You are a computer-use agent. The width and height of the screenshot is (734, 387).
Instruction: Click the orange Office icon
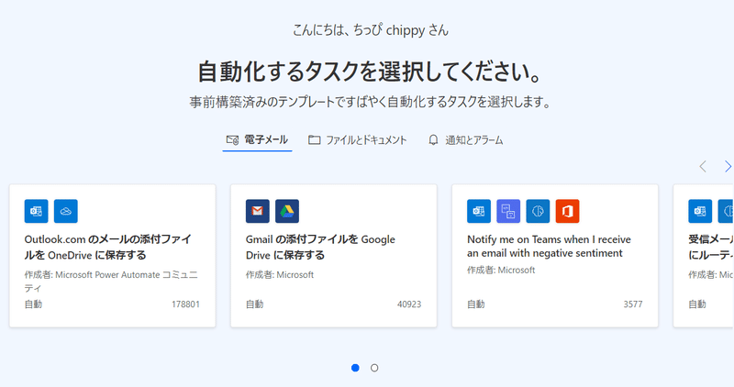[x=567, y=211]
